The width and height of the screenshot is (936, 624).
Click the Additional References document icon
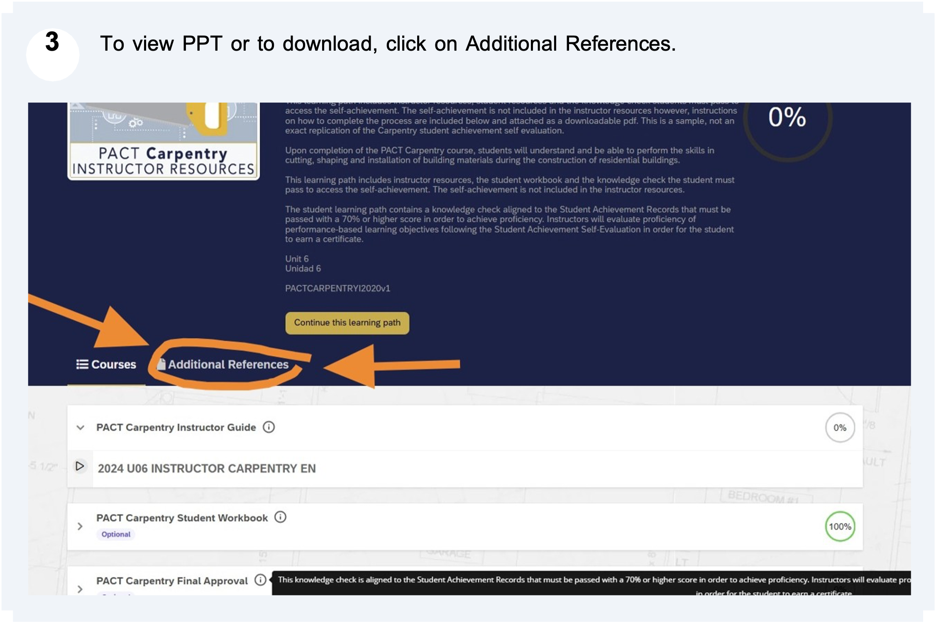point(161,364)
